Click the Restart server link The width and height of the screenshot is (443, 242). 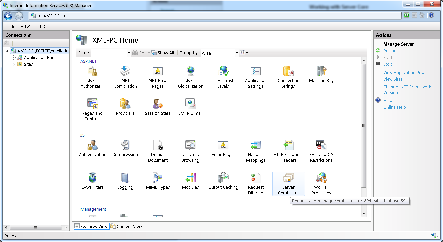(390, 51)
